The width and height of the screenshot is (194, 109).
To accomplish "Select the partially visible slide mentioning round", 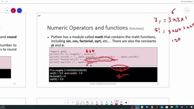I will tap(13, 50).
